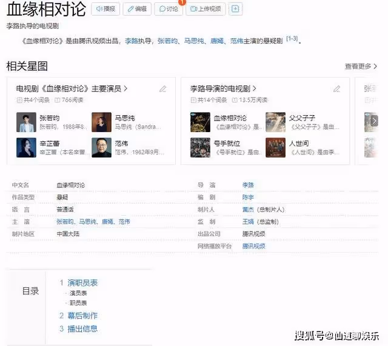Viewport: 388px width, 346px height.
Task: Click the 号手就位 title in the director card
Action: [227, 144]
